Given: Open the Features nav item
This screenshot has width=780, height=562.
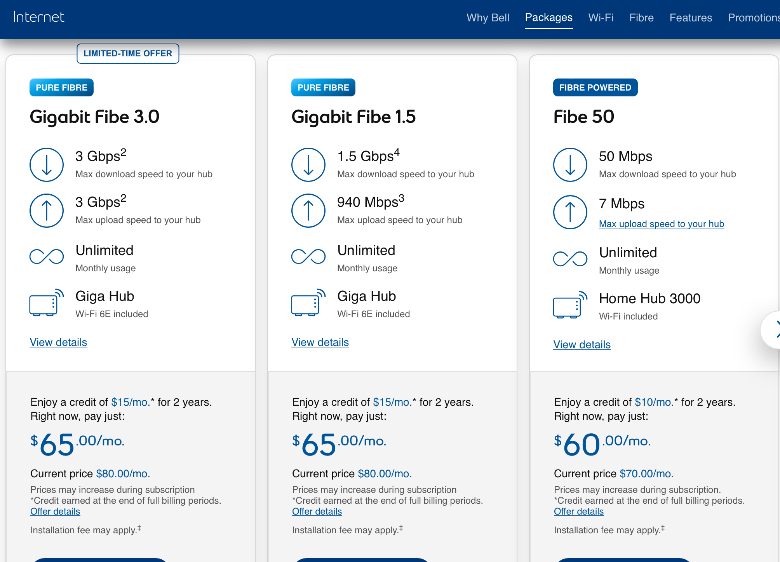Looking at the screenshot, I should [x=691, y=17].
